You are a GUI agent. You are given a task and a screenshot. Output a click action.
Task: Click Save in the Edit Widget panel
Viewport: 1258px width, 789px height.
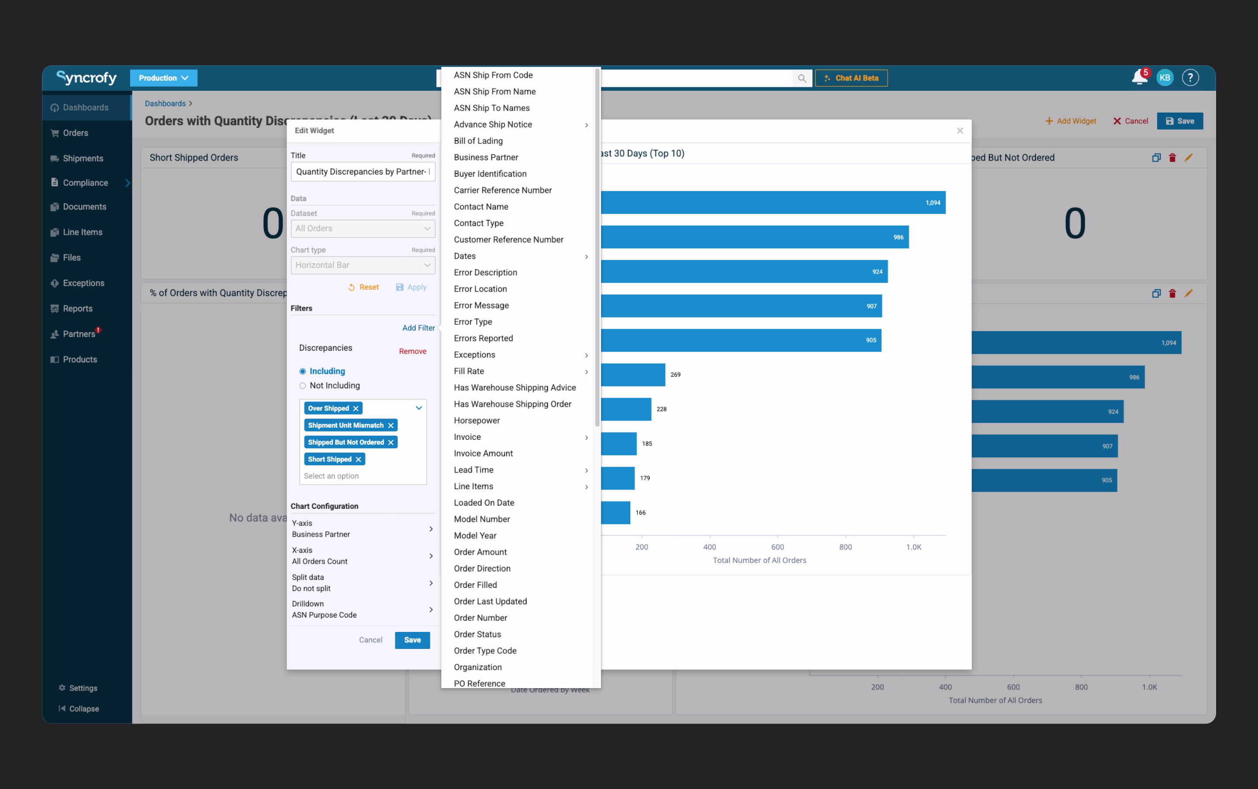coord(412,640)
